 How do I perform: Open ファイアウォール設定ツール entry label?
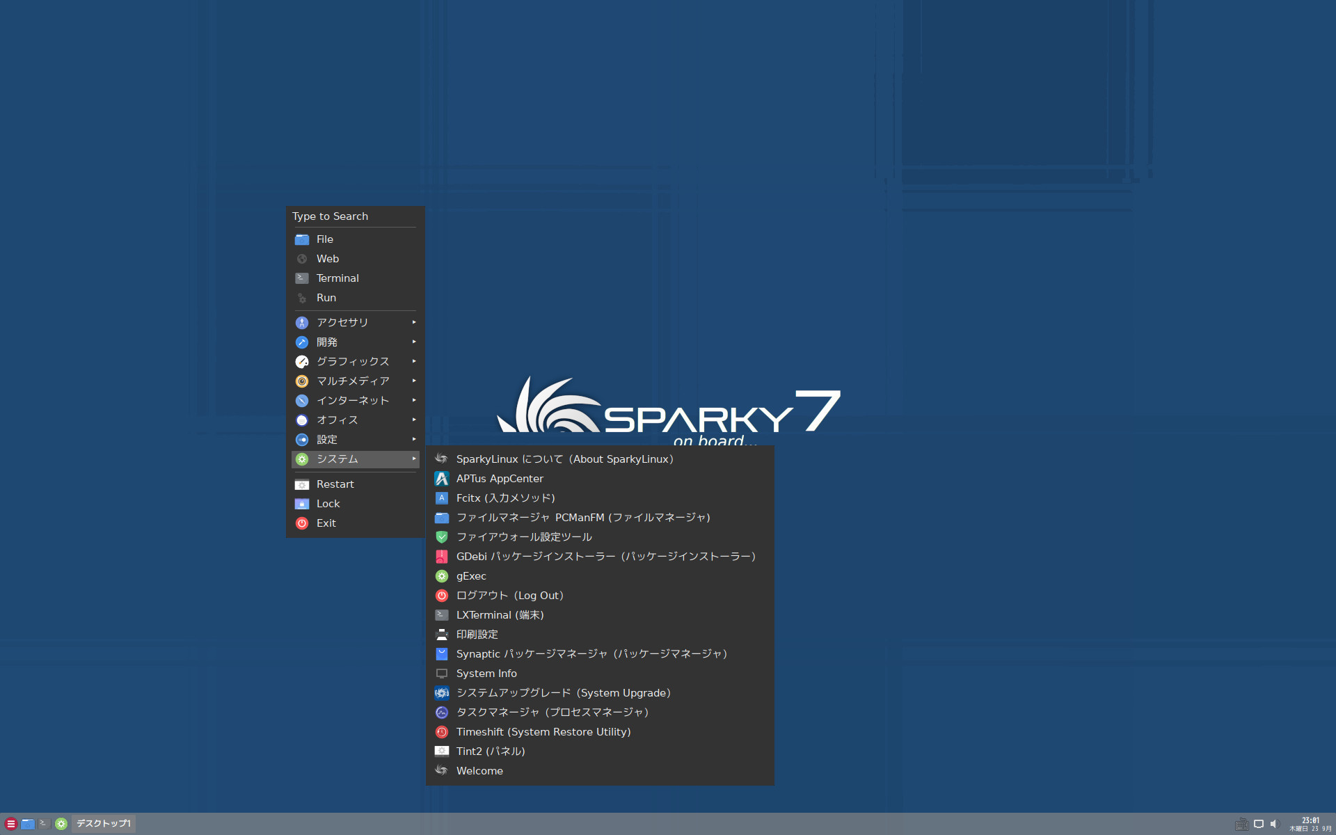[524, 537]
